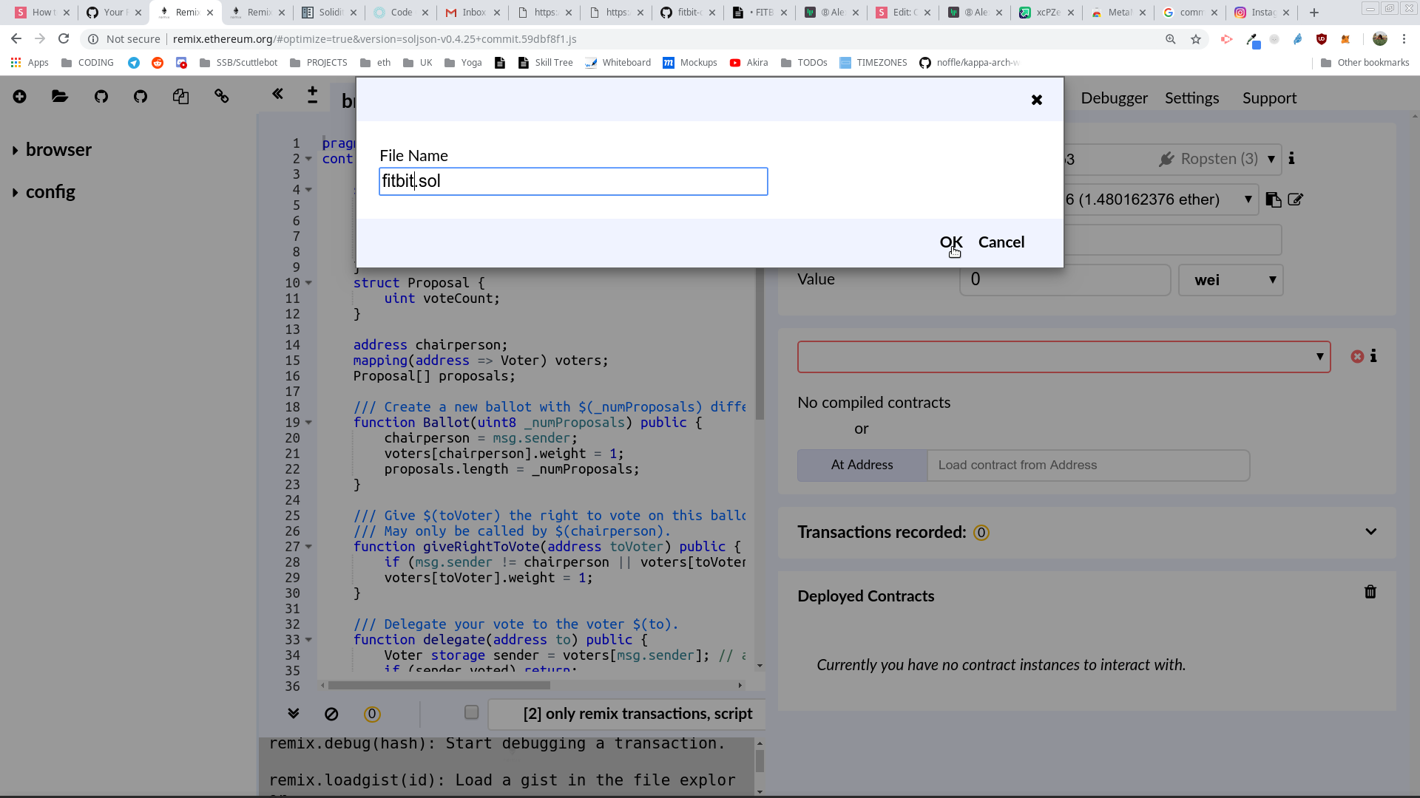Screen dimensions: 1420x798
Task: Click the copy files icon in toolbar
Action: click(x=180, y=97)
